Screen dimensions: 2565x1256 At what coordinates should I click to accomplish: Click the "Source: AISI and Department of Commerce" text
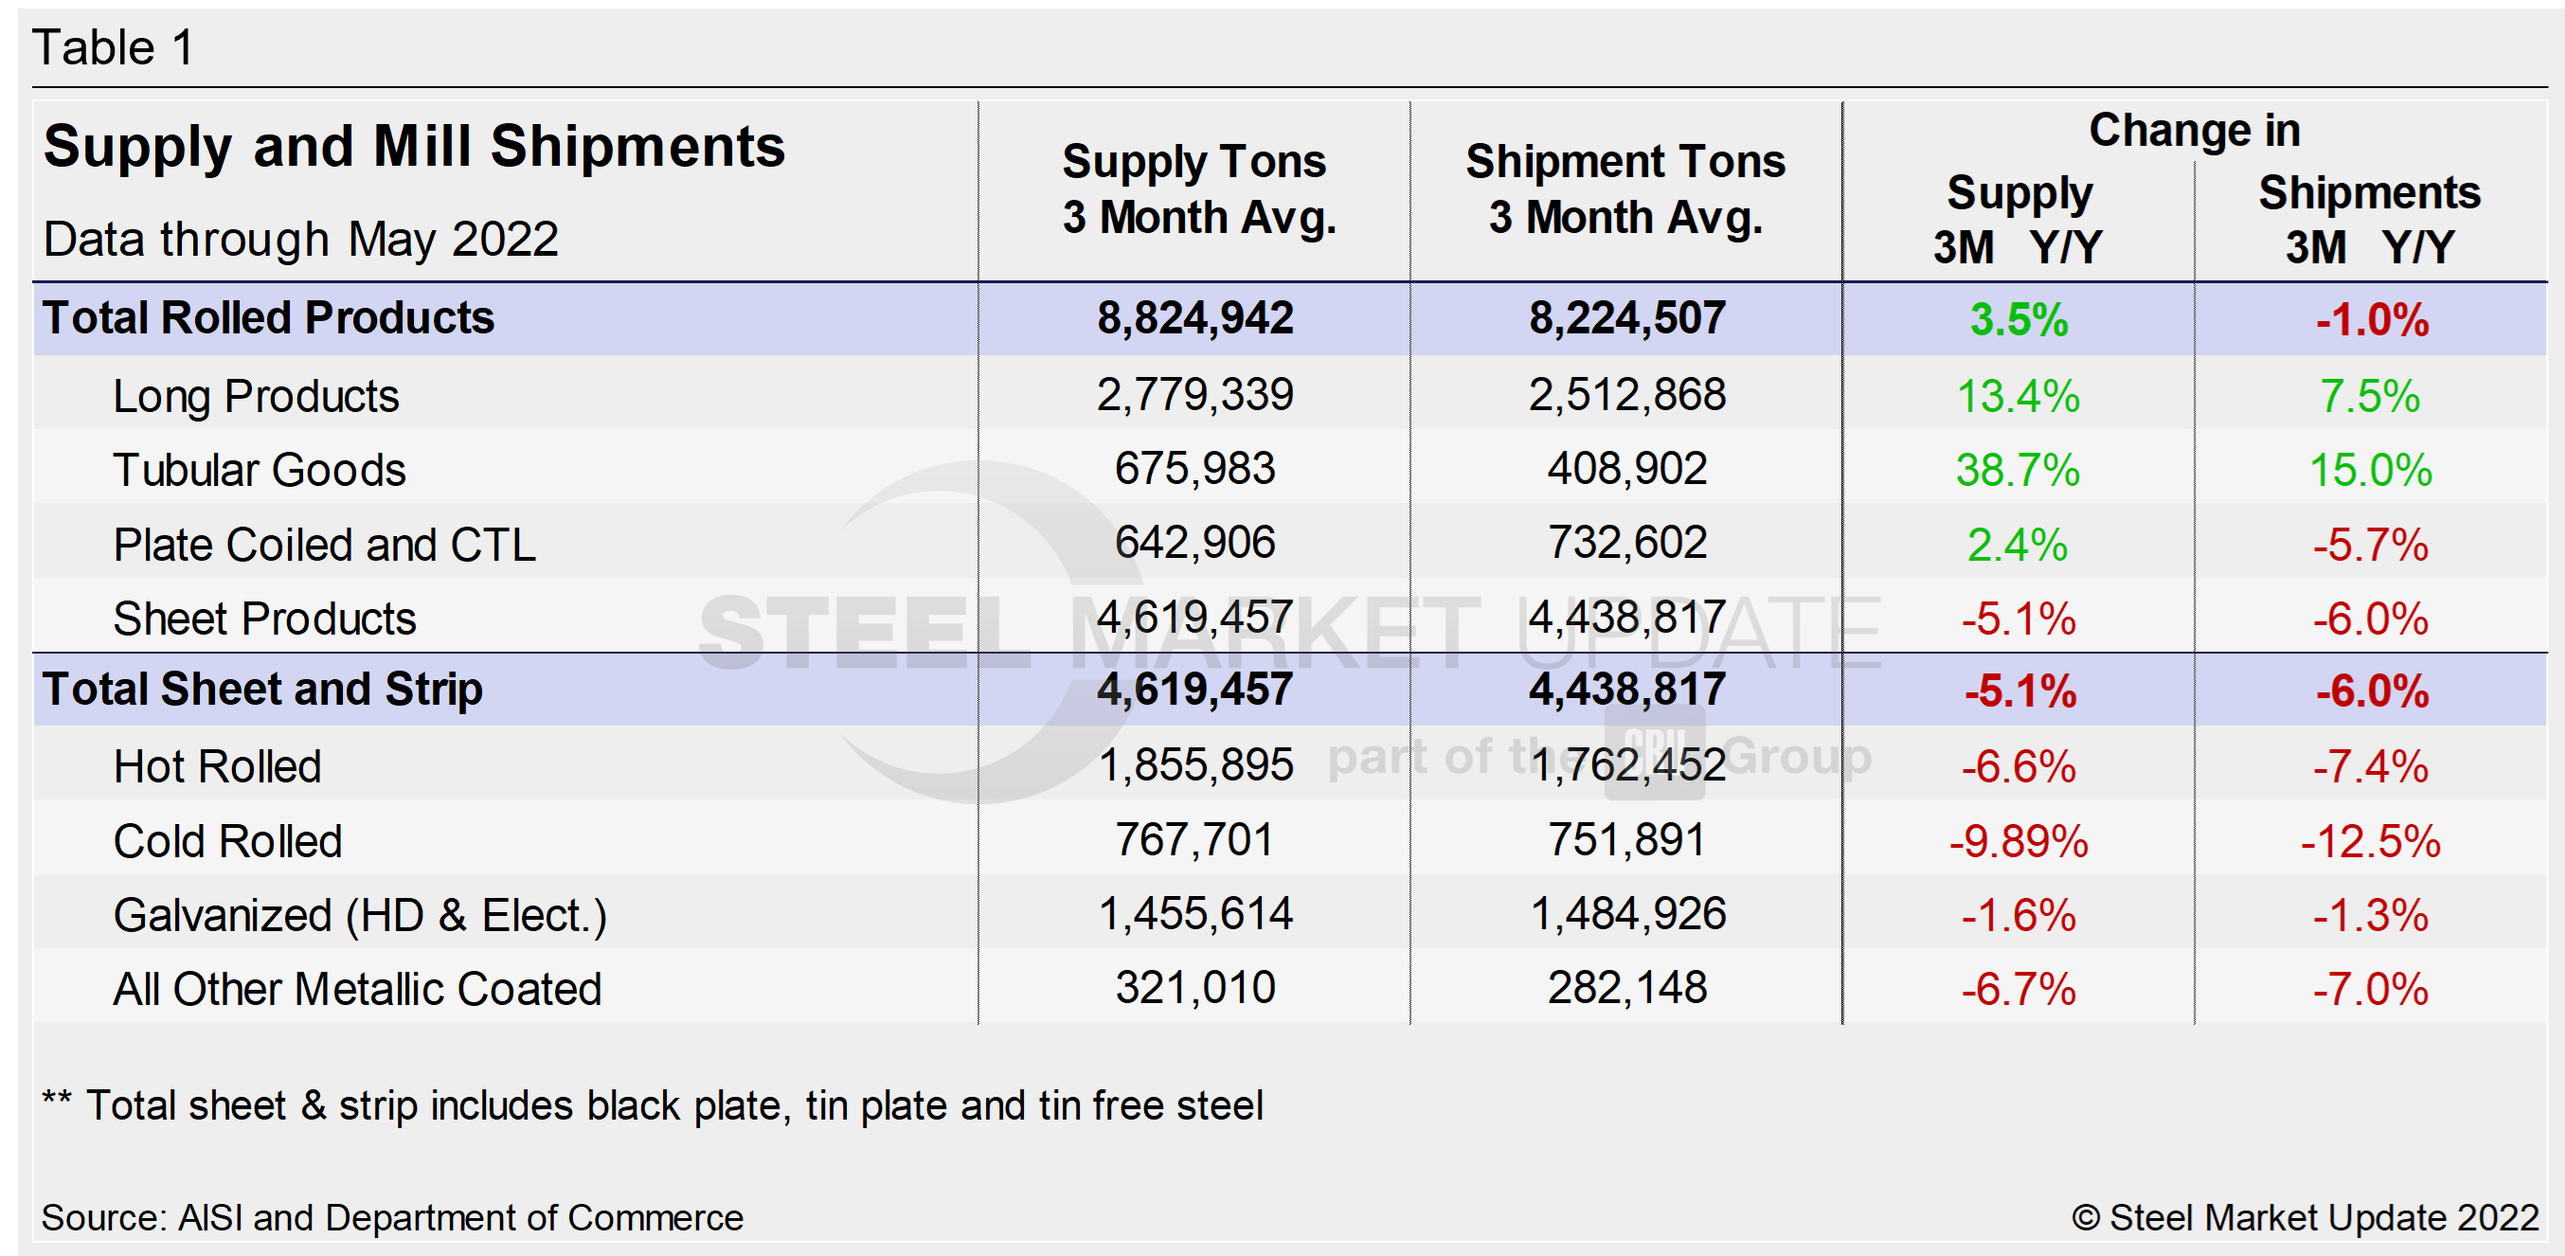tap(391, 1217)
